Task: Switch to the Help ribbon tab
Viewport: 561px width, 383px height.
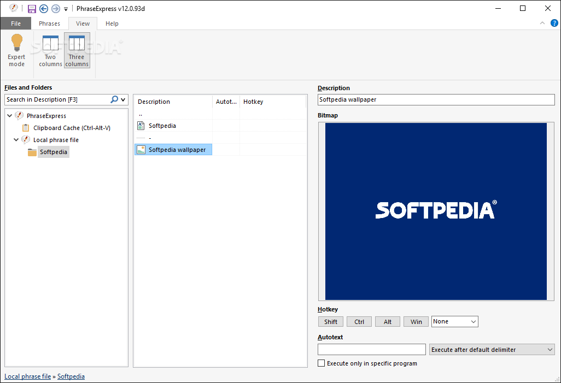Action: click(x=112, y=23)
